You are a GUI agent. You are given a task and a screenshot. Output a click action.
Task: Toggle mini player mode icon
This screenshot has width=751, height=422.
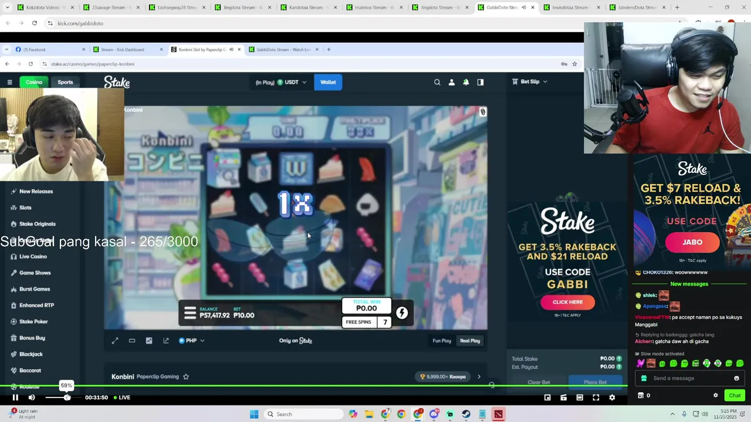click(563, 397)
